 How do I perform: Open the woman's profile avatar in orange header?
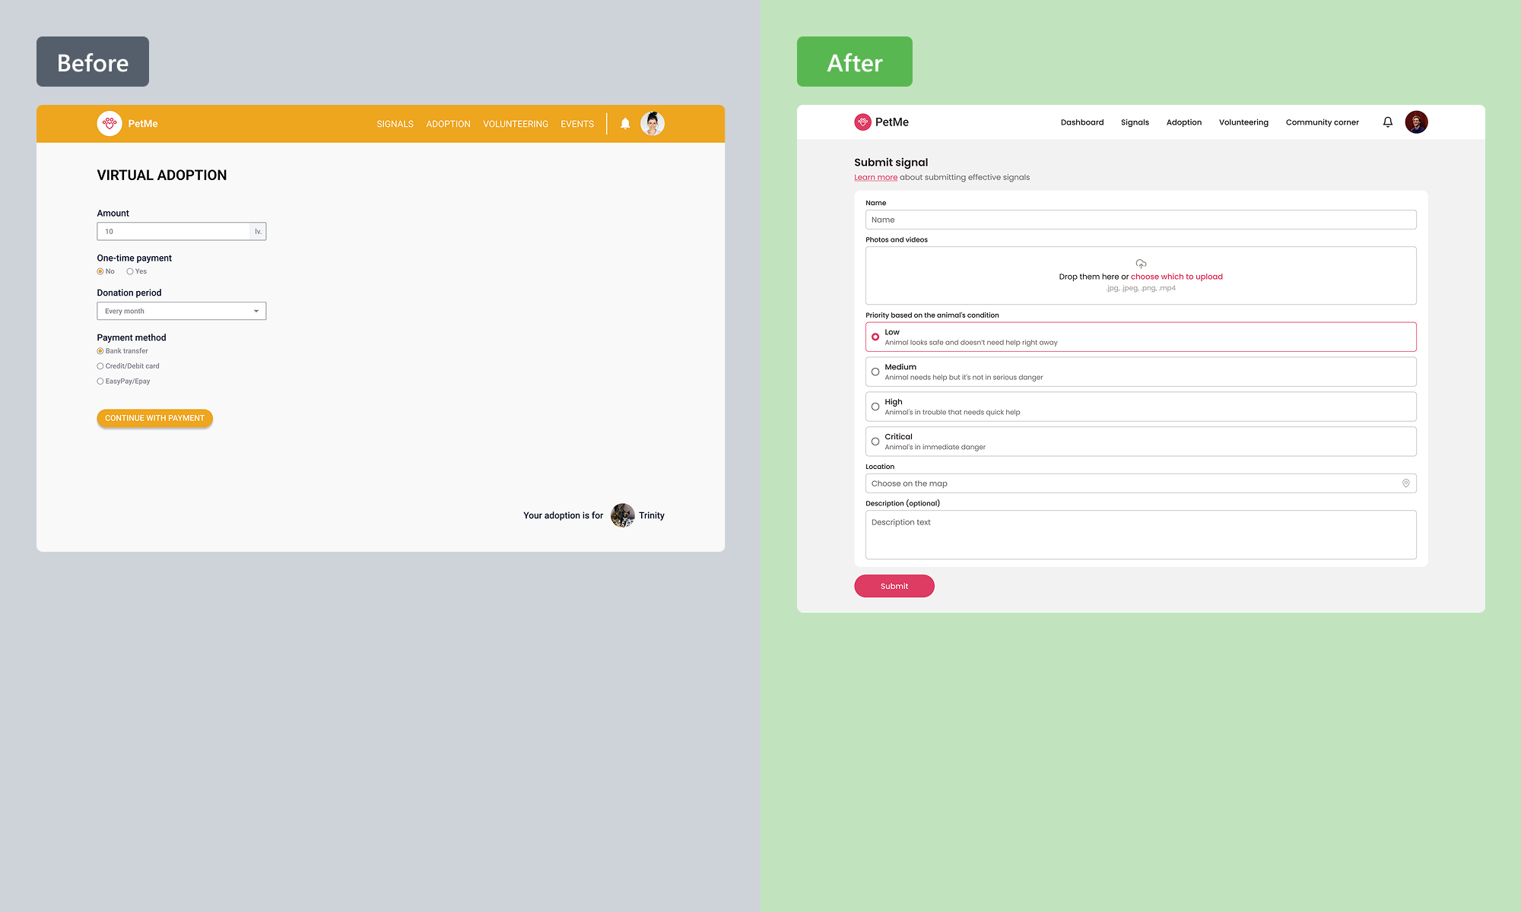(653, 123)
